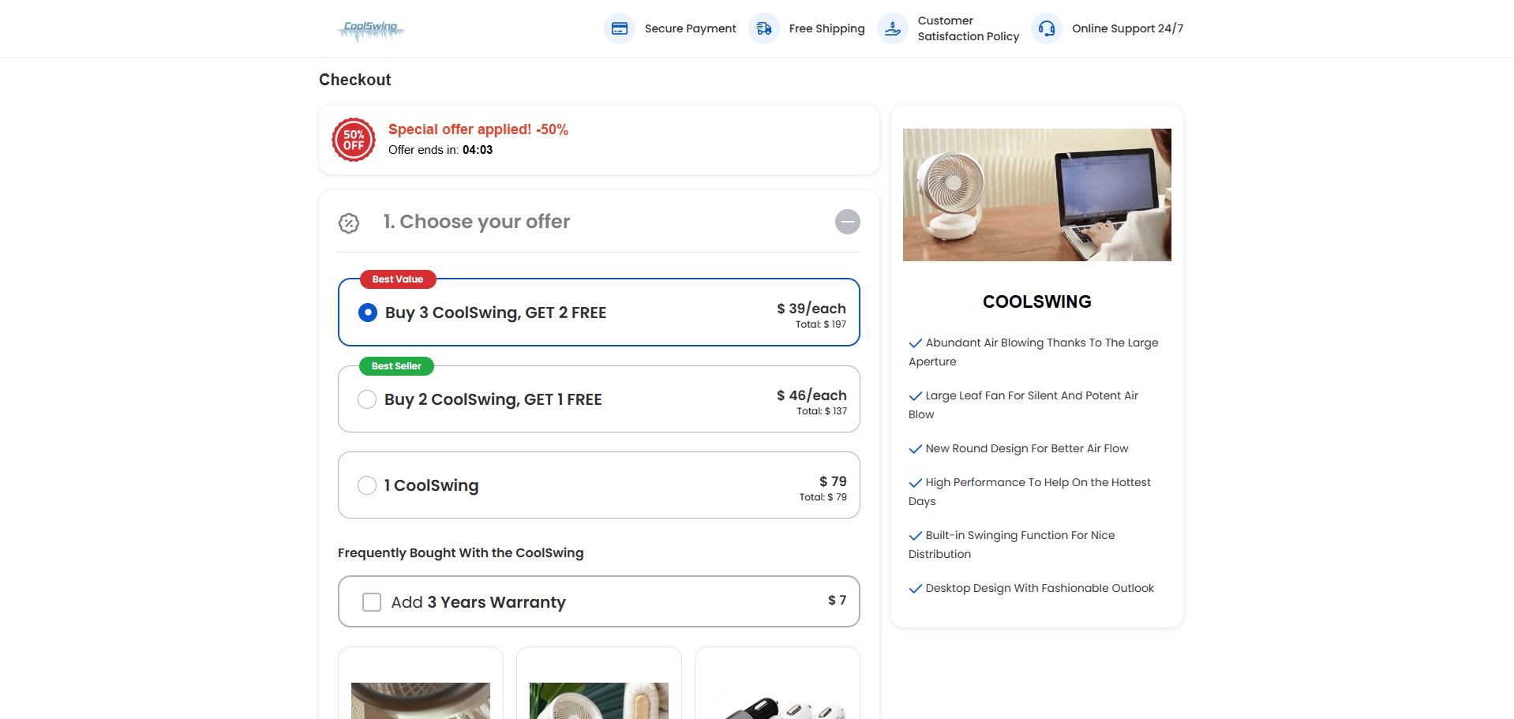Select Buy 3 CoolSwing, GET 2 FREE

coord(368,313)
